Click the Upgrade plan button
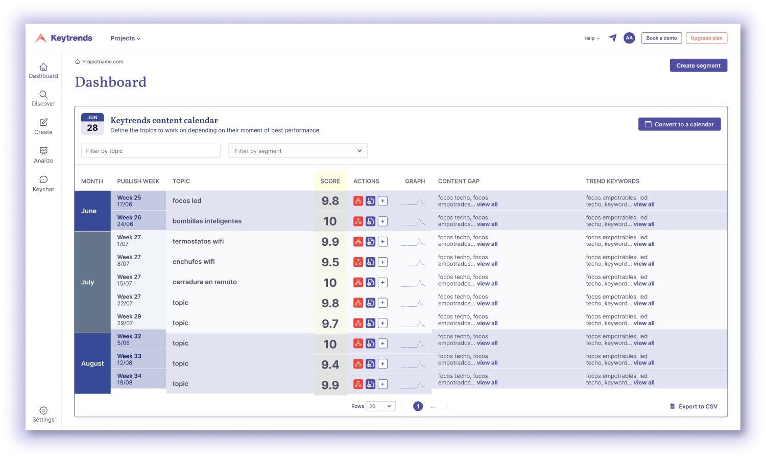The image size is (766, 458). pos(706,38)
